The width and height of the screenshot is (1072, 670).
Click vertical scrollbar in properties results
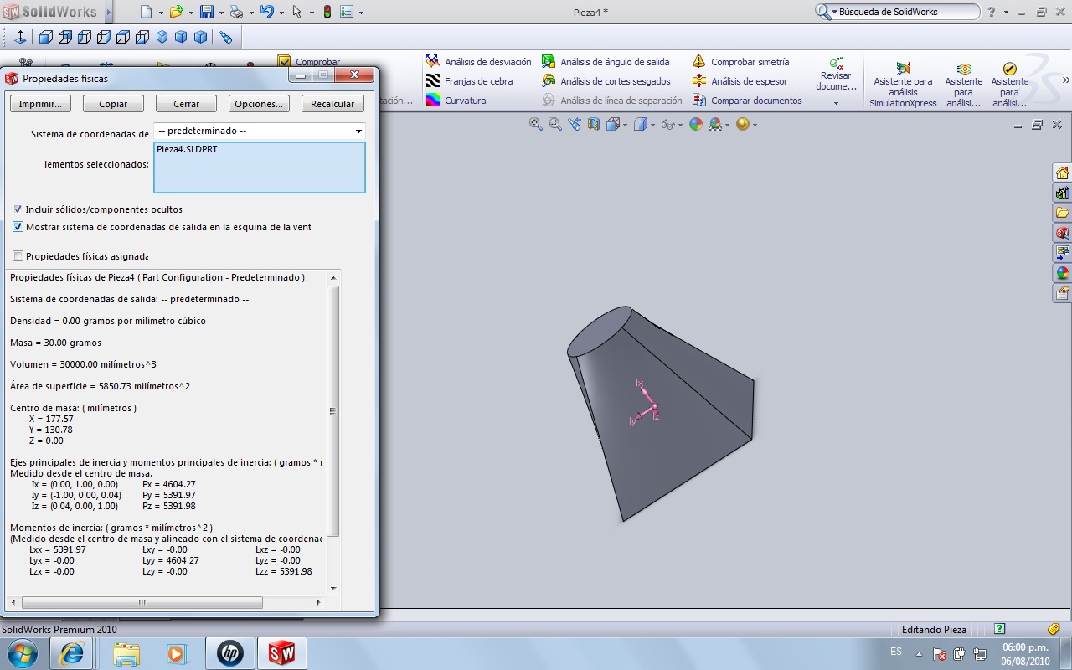coord(332,410)
